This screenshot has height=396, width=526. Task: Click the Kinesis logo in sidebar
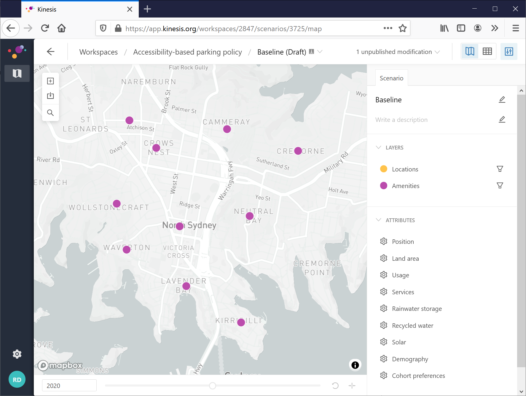click(17, 52)
